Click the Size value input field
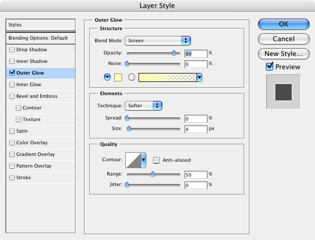Viewport: 315px width, 240px height. [x=196, y=129]
